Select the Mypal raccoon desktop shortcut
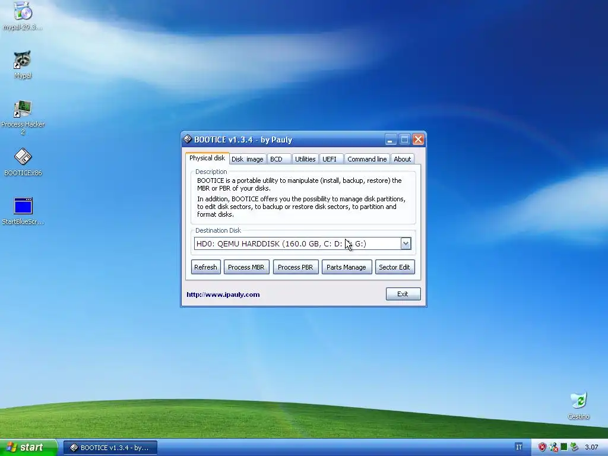Image resolution: width=608 pixels, height=456 pixels. coord(23,65)
